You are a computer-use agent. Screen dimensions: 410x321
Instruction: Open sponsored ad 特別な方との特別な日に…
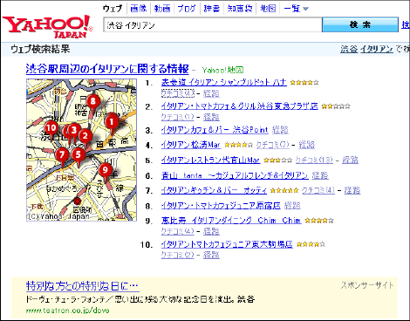tap(82, 286)
